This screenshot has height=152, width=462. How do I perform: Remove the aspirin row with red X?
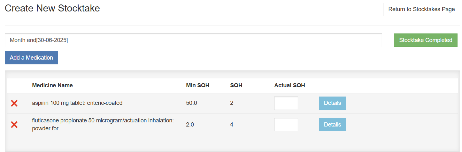tap(14, 103)
